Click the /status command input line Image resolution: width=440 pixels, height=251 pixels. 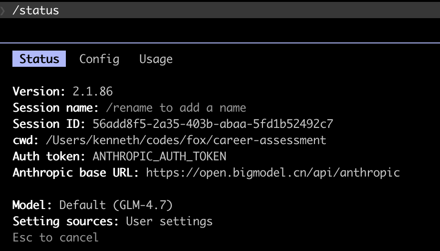pyautogui.click(x=36, y=10)
